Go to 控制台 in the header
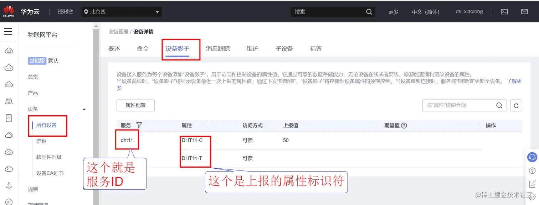The width and height of the screenshot is (539, 205). click(x=66, y=12)
